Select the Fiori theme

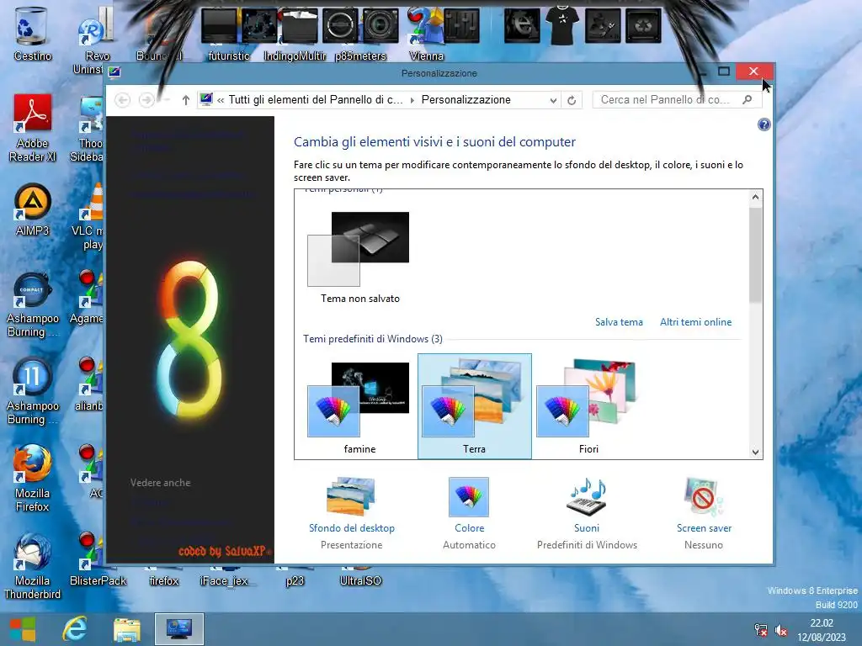point(588,406)
